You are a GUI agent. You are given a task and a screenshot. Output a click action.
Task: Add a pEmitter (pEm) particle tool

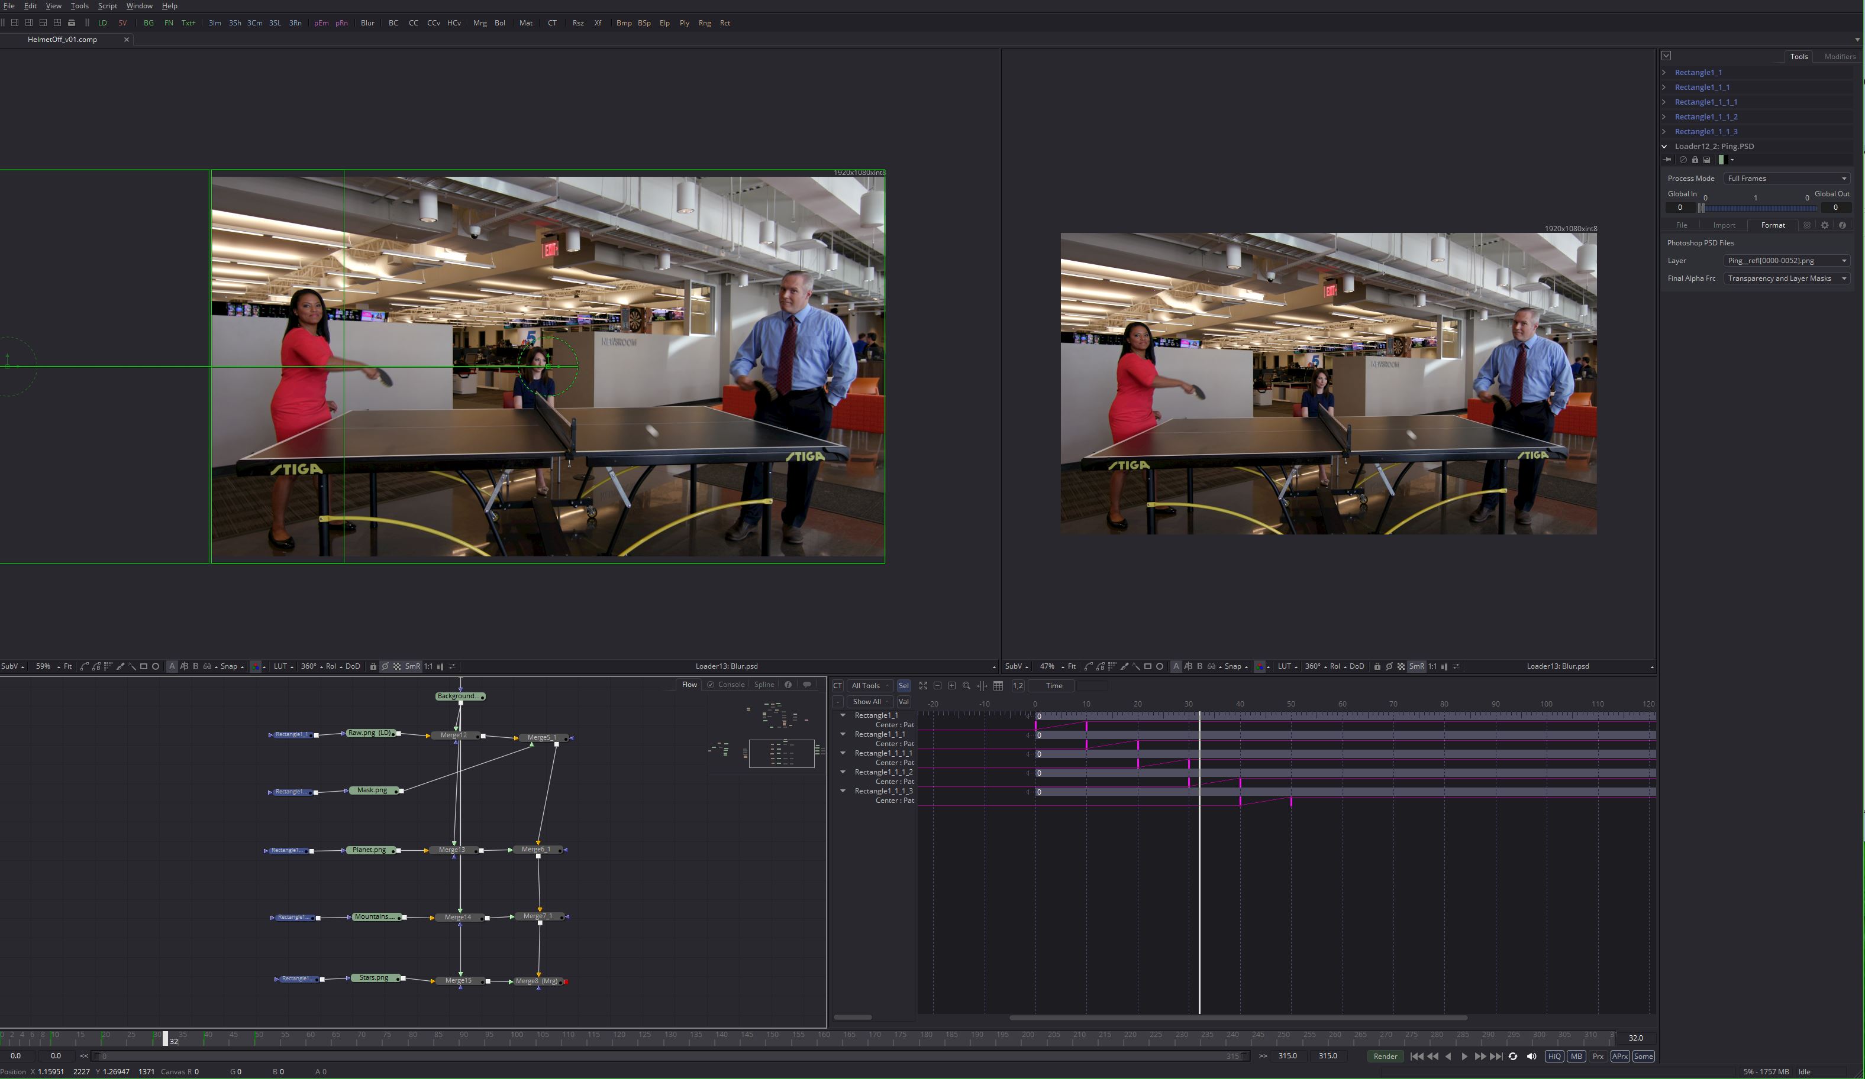[x=321, y=23]
